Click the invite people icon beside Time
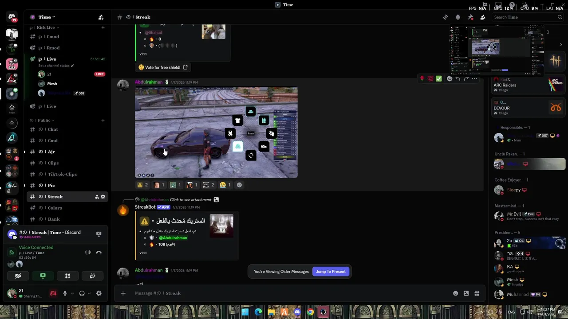This screenshot has height=319, width=568. [101, 17]
